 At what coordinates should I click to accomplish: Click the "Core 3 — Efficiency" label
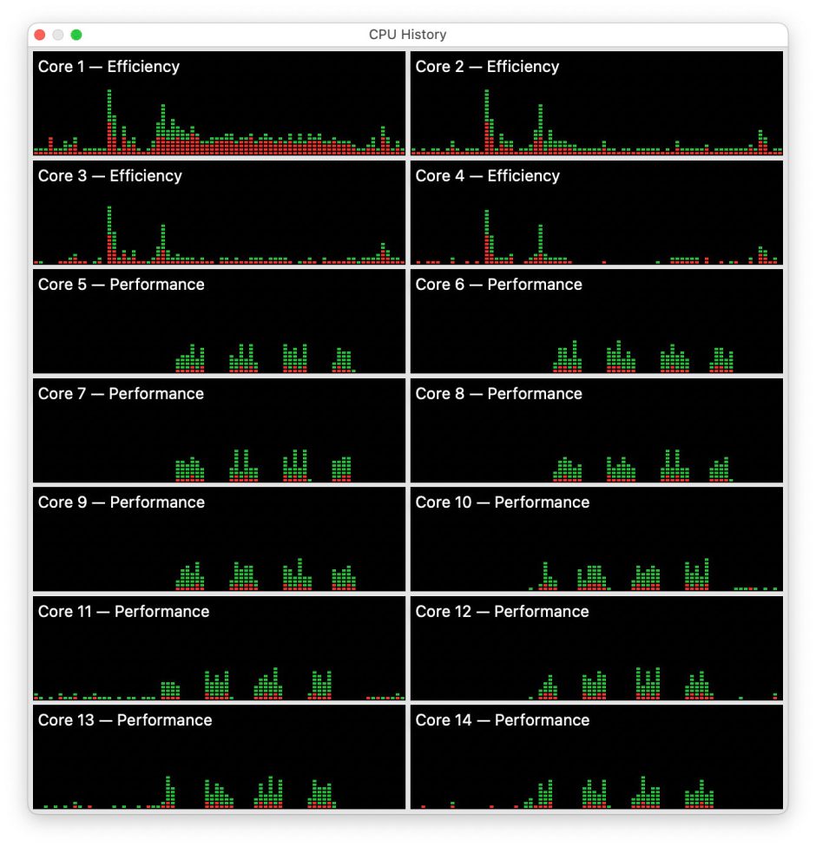(109, 175)
